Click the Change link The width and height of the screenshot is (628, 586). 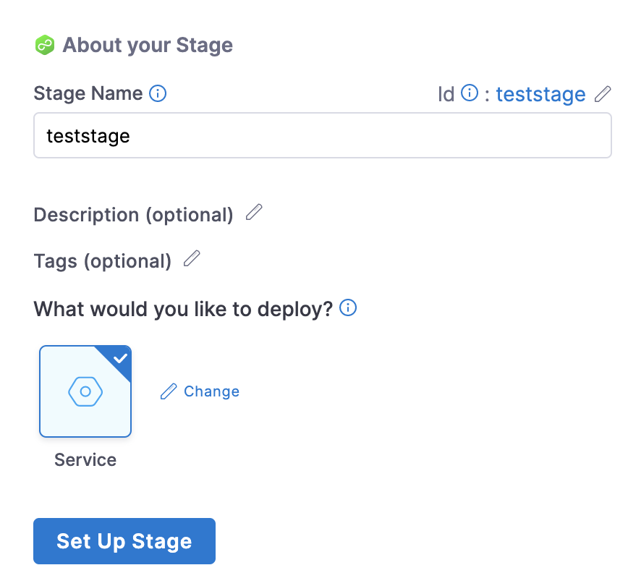pos(211,391)
